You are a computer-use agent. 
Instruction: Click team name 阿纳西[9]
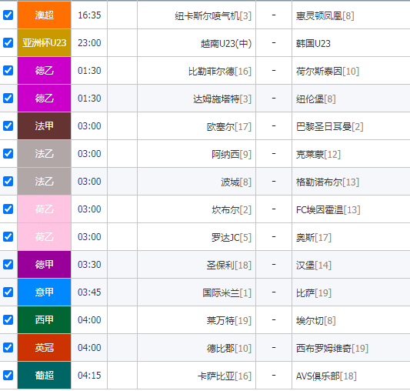232,155
